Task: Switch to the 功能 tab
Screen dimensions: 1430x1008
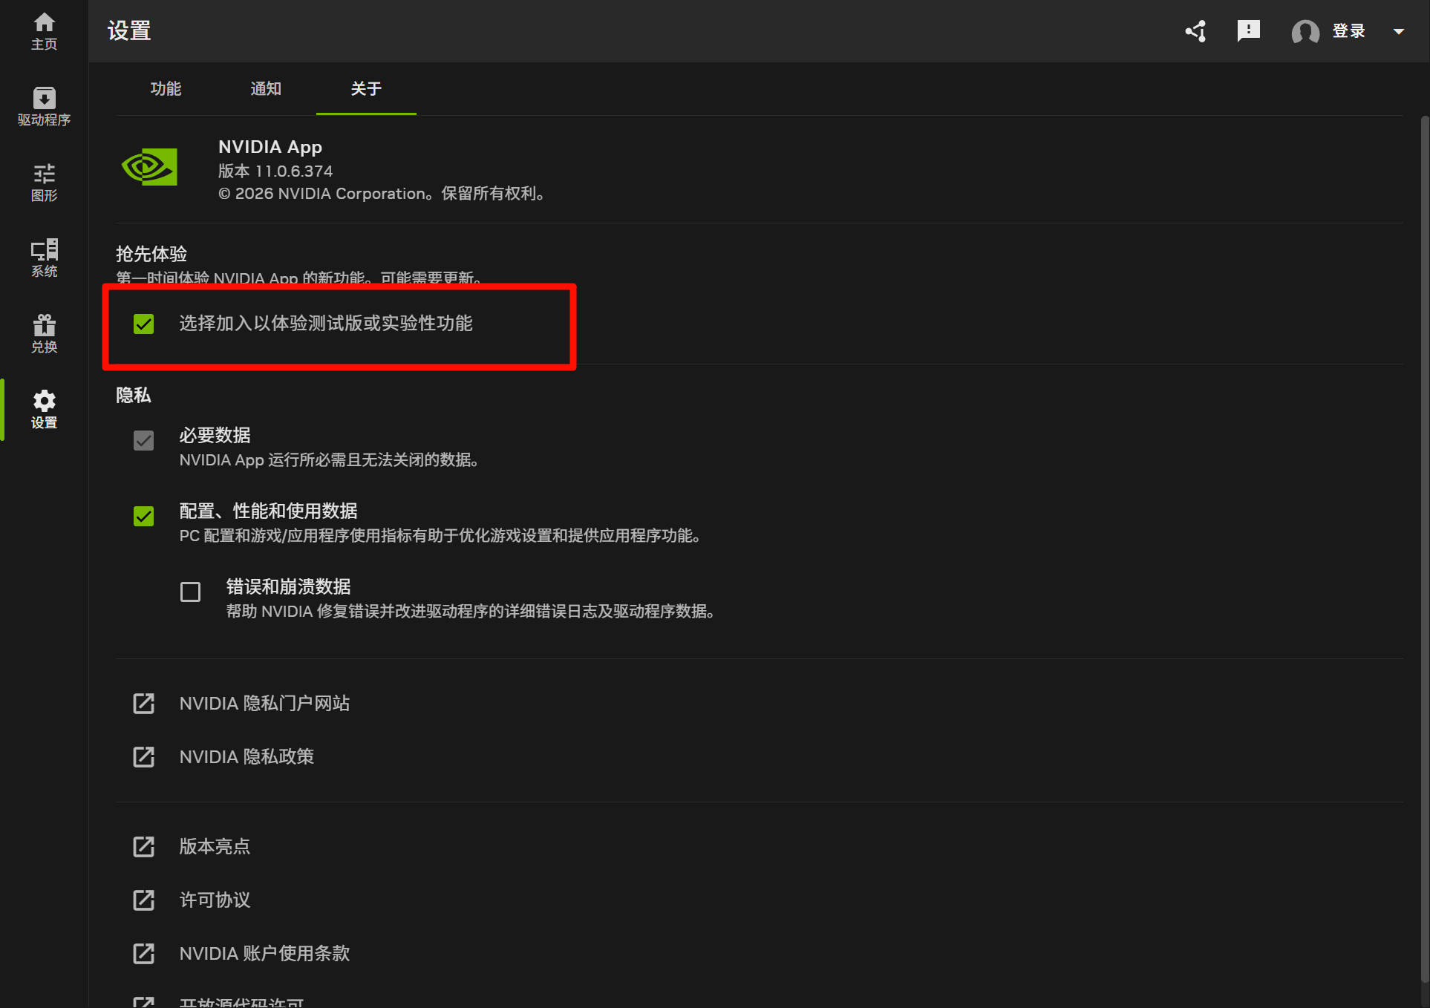Action: 166,89
